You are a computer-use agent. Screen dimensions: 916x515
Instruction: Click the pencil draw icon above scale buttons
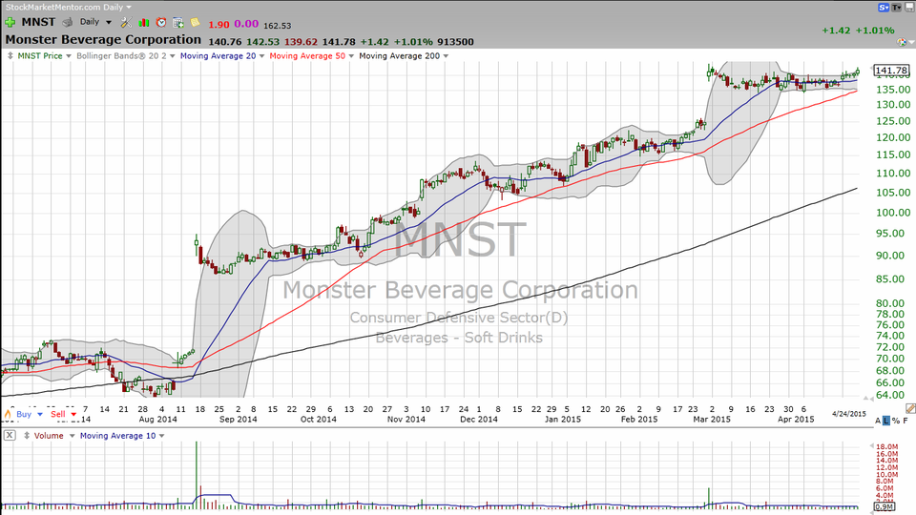[x=910, y=408]
